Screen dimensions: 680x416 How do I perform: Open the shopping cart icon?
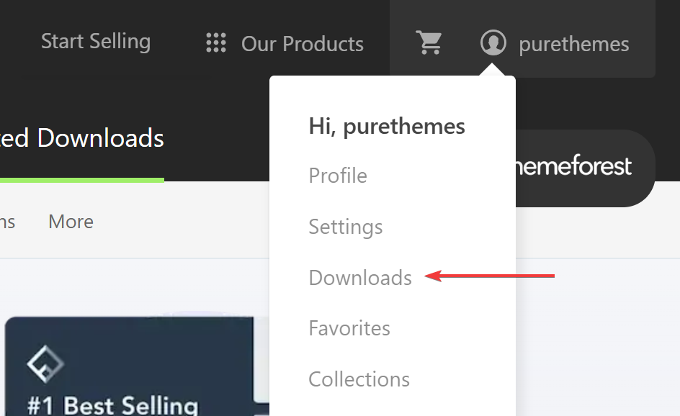coord(429,42)
